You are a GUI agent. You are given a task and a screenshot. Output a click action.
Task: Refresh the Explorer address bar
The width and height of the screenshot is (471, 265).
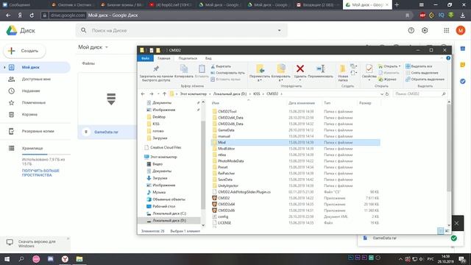(x=387, y=94)
